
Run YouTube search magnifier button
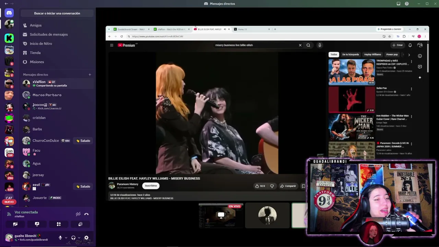point(308,45)
